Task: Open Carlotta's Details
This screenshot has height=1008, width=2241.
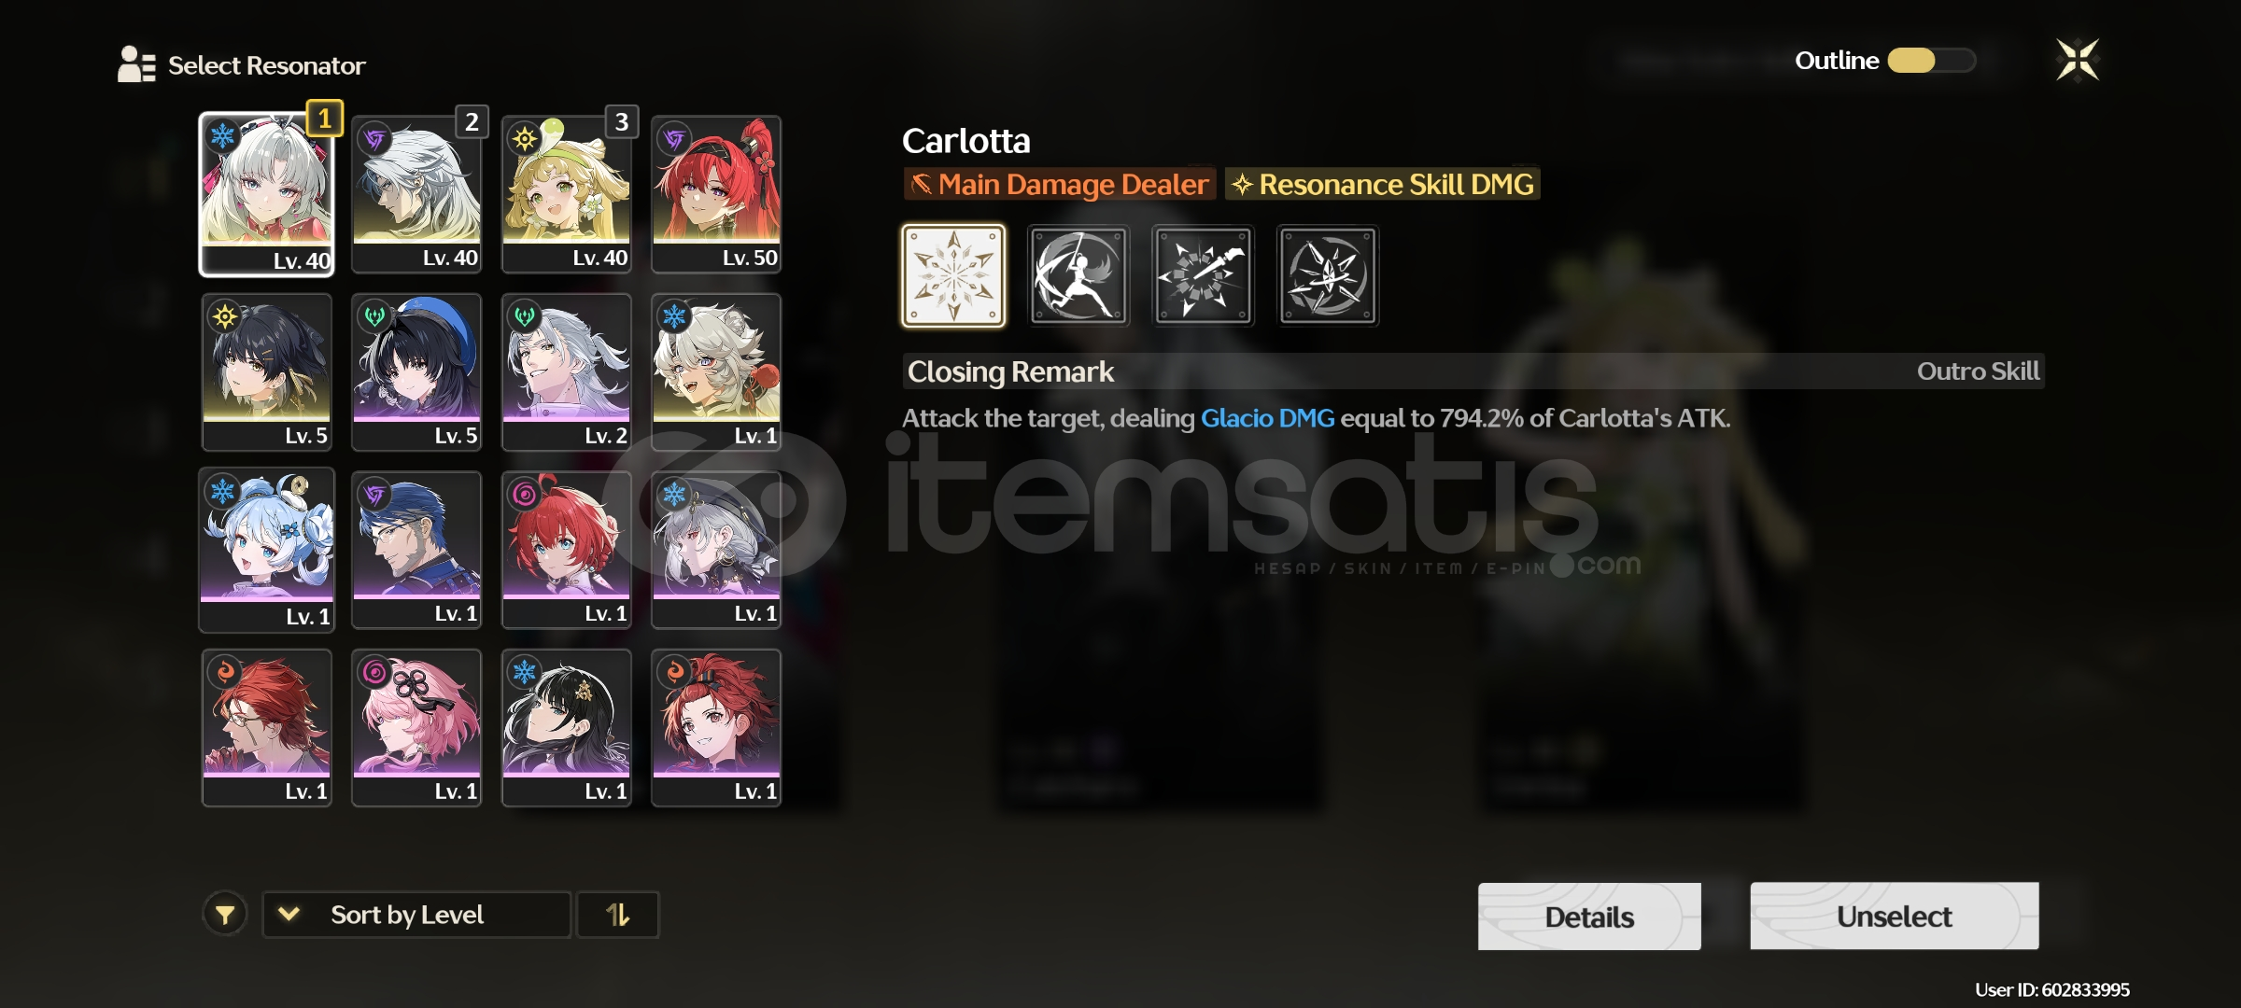Action: (1589, 917)
